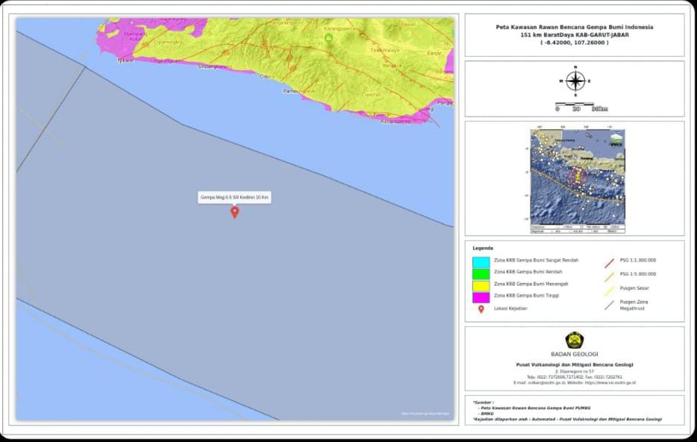Click the green Gempa Bumi Rendah swatch
This screenshot has width=697, height=442.
click(481, 274)
